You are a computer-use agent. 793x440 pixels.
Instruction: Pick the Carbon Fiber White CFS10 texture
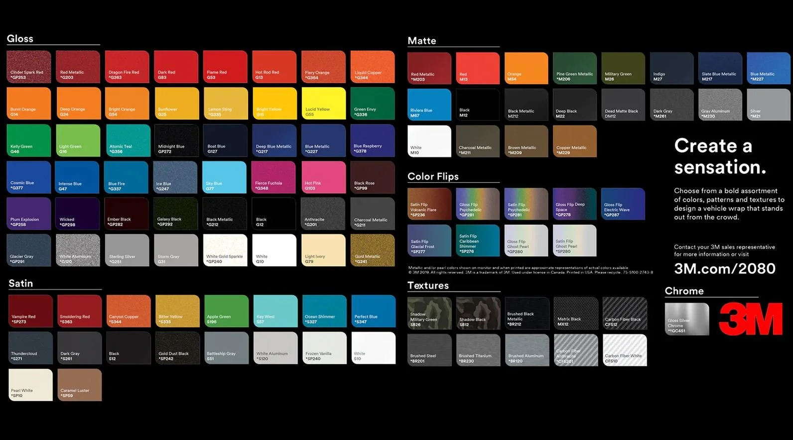click(x=625, y=350)
